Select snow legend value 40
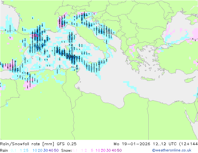 (114, 151)
